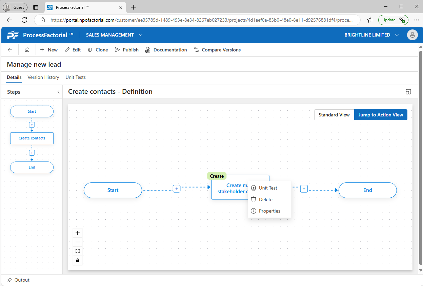Click Publish in the toolbar
This screenshot has width=423, height=286.
(127, 50)
